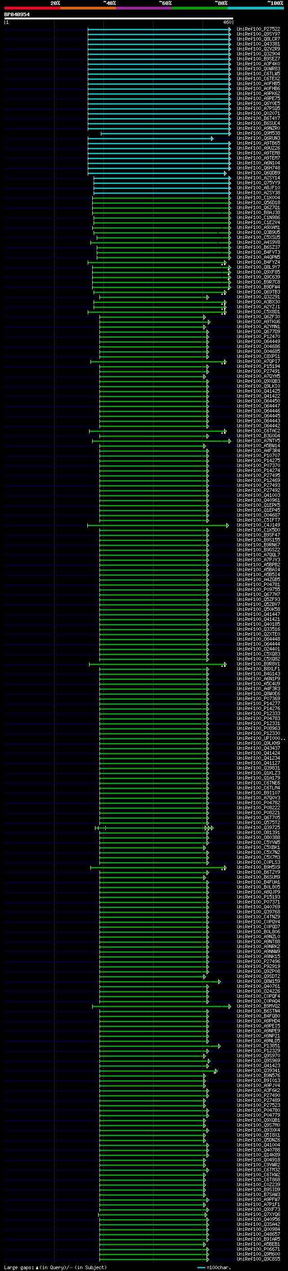Click the UniRef100_Q41004 label

(x=258, y=1145)
